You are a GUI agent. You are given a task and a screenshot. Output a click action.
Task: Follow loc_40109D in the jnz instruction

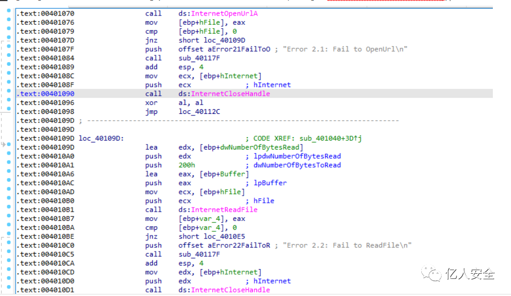[x=224, y=40]
